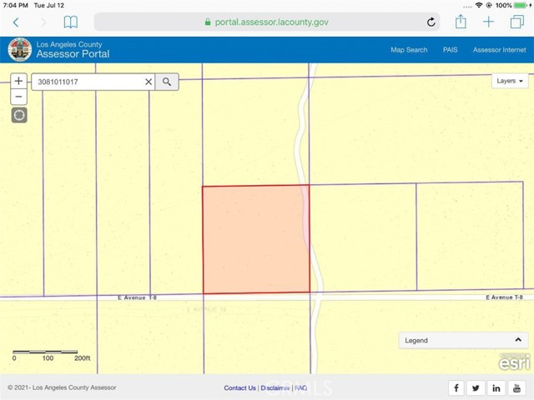The width and height of the screenshot is (534, 400).
Task: Tap the portal.assessor.lacounty.gov address bar
Action: (x=267, y=22)
